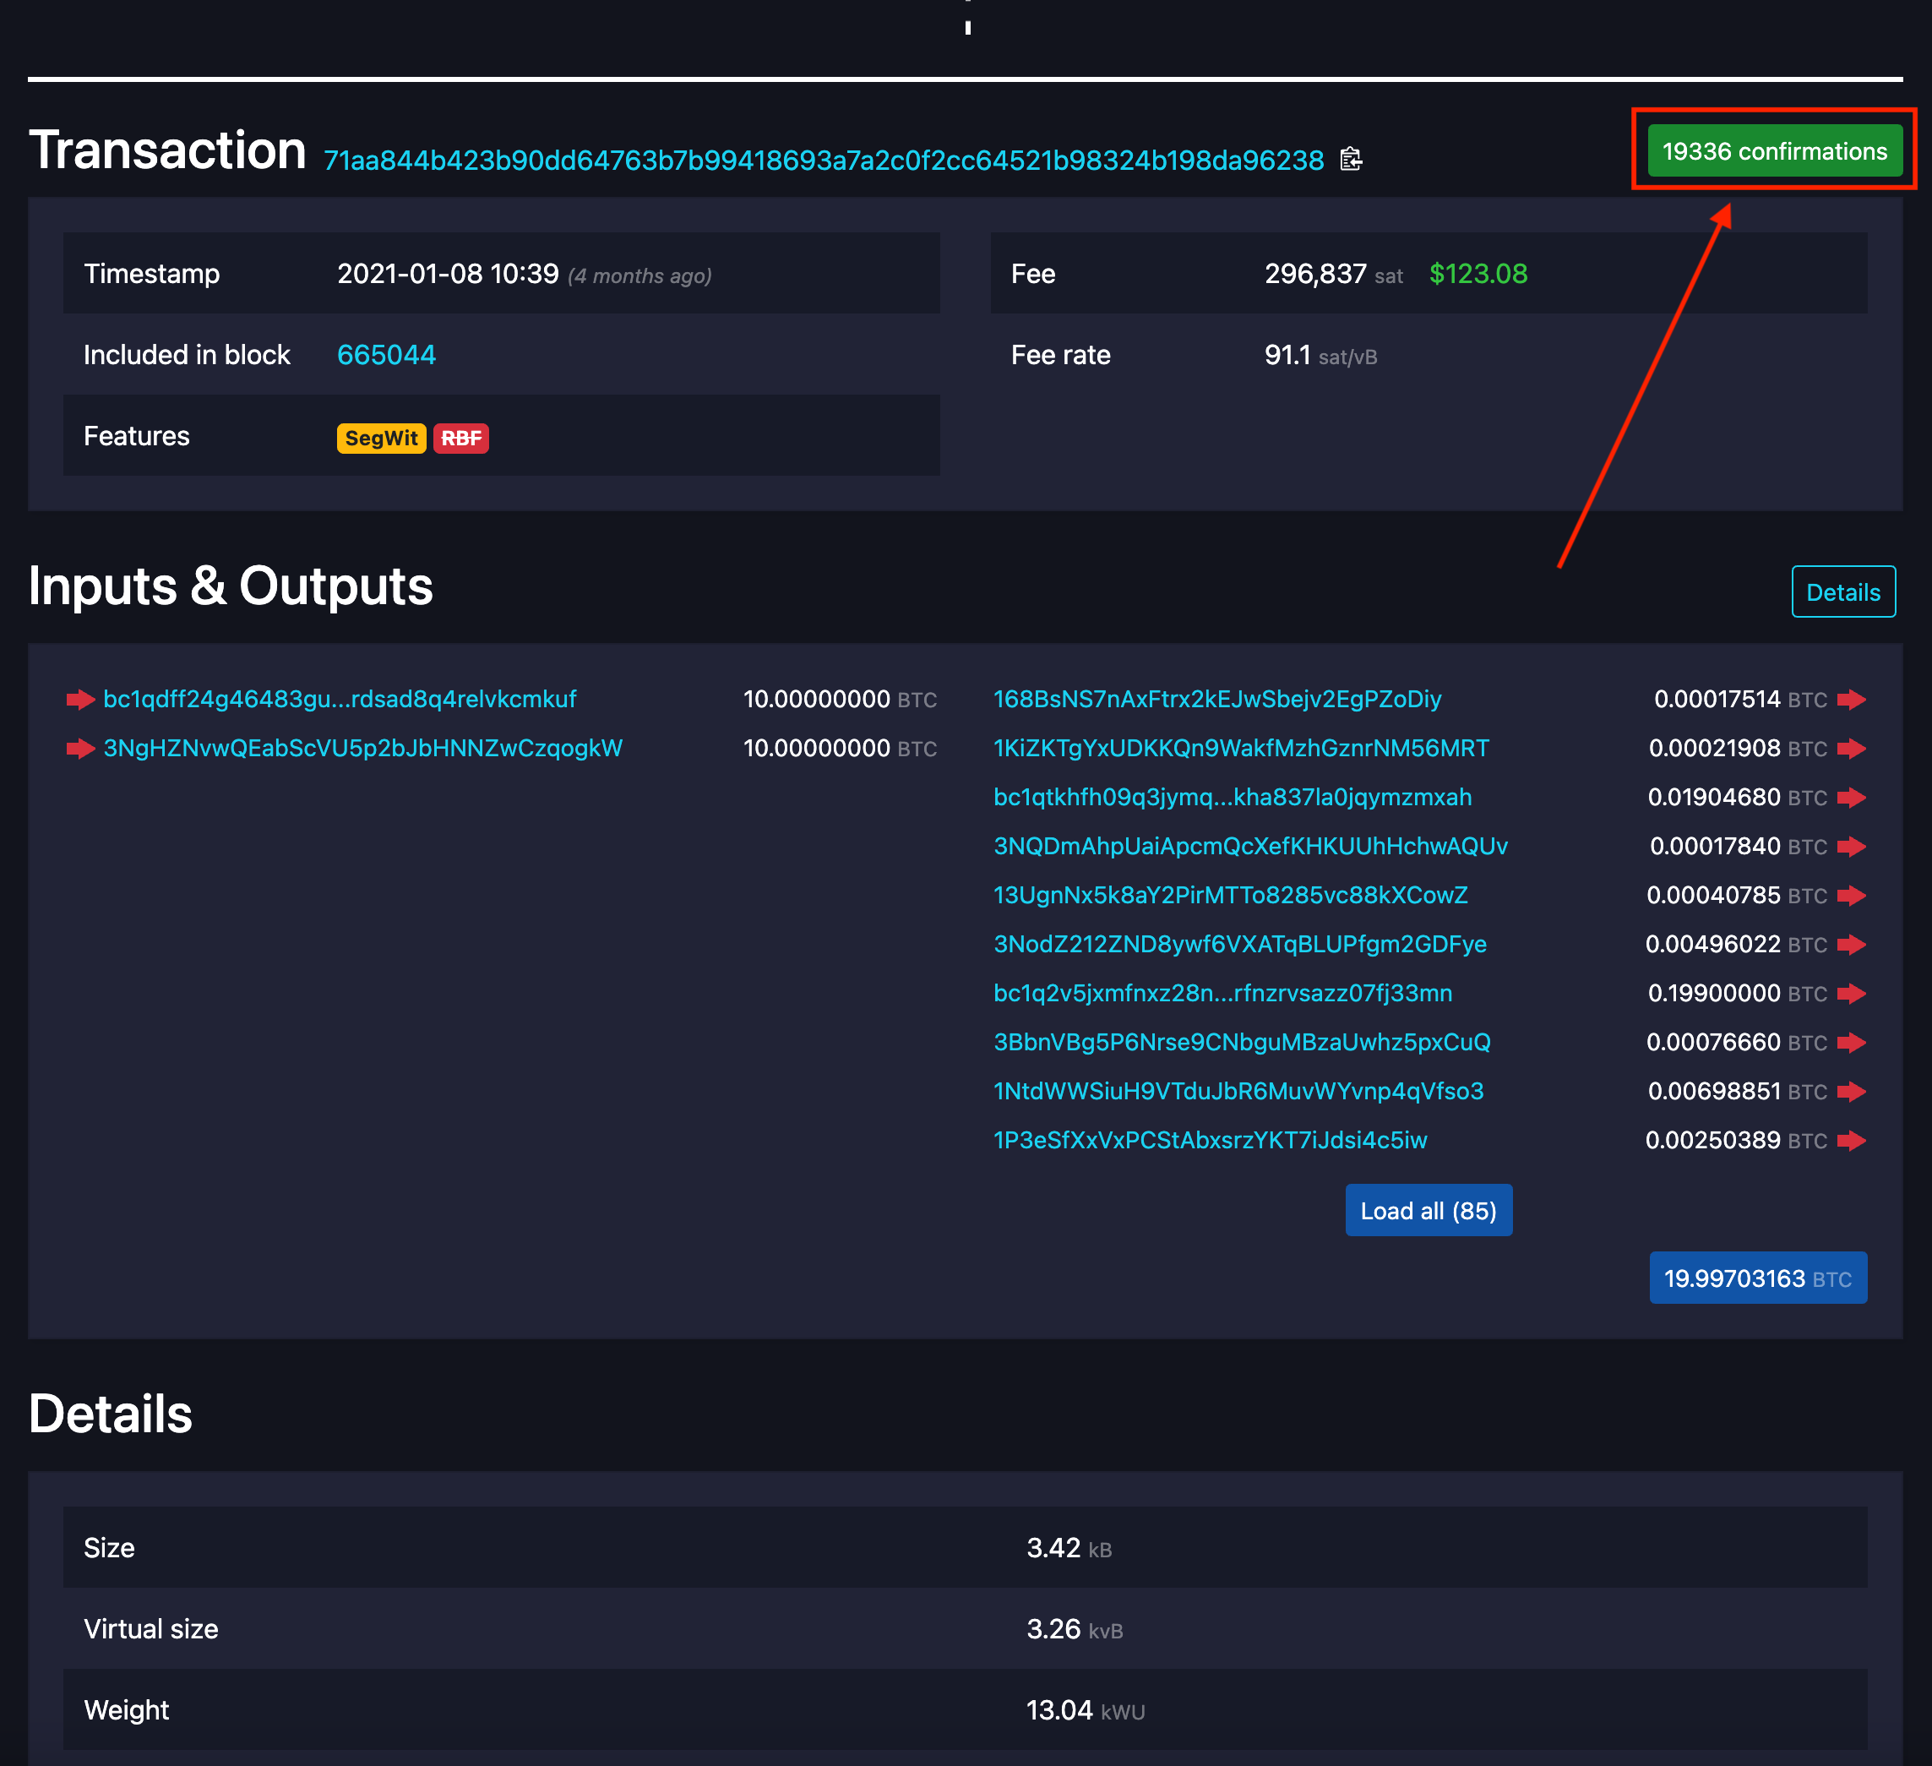Screen dimensions: 1932x1766
Task: Expand outputs with Load all (85)
Action: click(1428, 1211)
